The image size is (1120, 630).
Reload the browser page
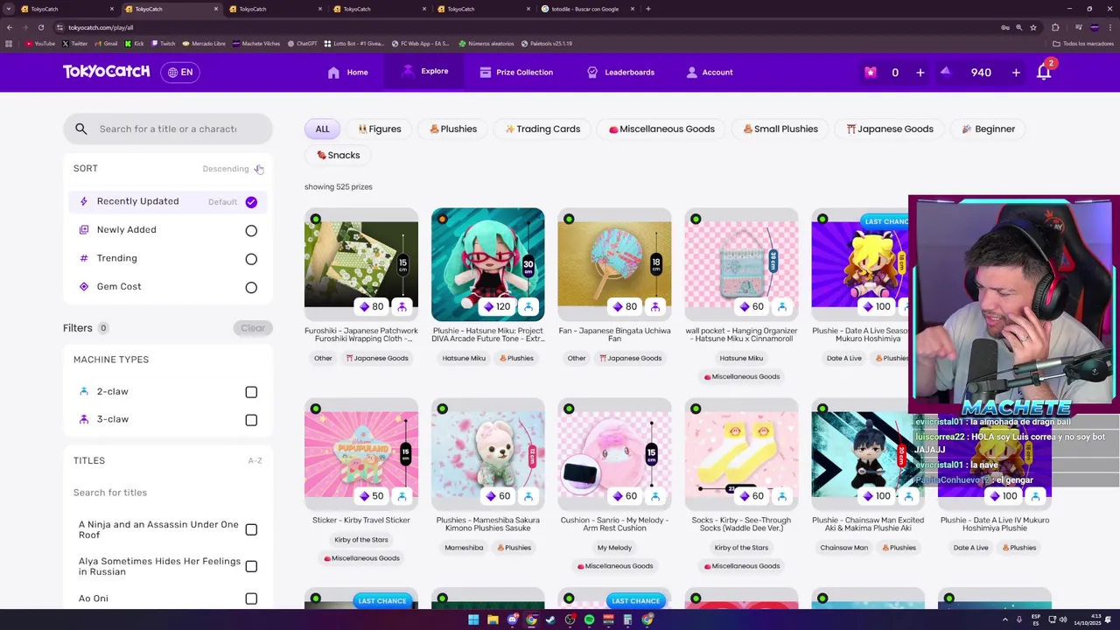(40, 27)
